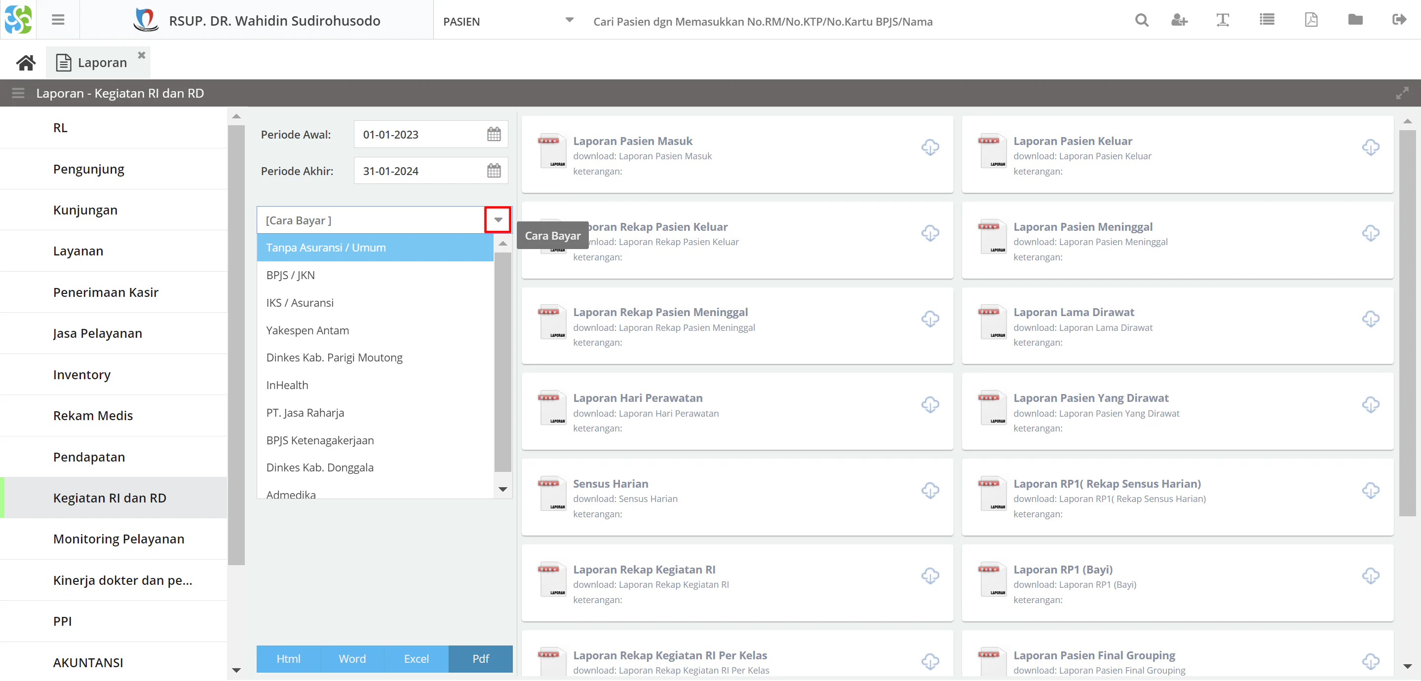Select BPJS / JKN option

tap(375, 275)
